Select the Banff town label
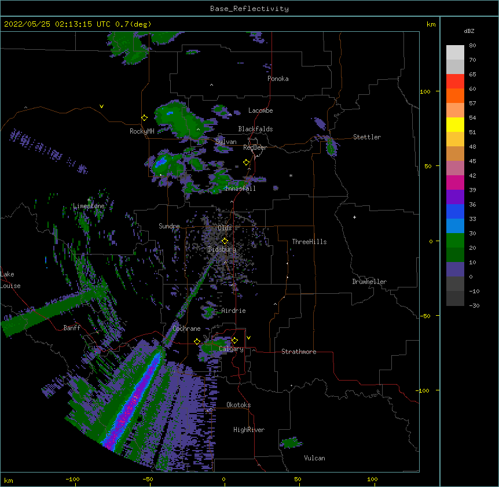 [x=72, y=328]
